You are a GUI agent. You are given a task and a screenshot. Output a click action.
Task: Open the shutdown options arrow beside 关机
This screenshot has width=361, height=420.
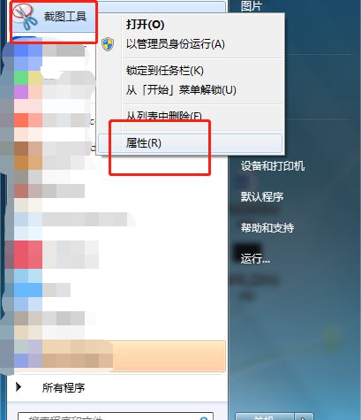(304, 417)
